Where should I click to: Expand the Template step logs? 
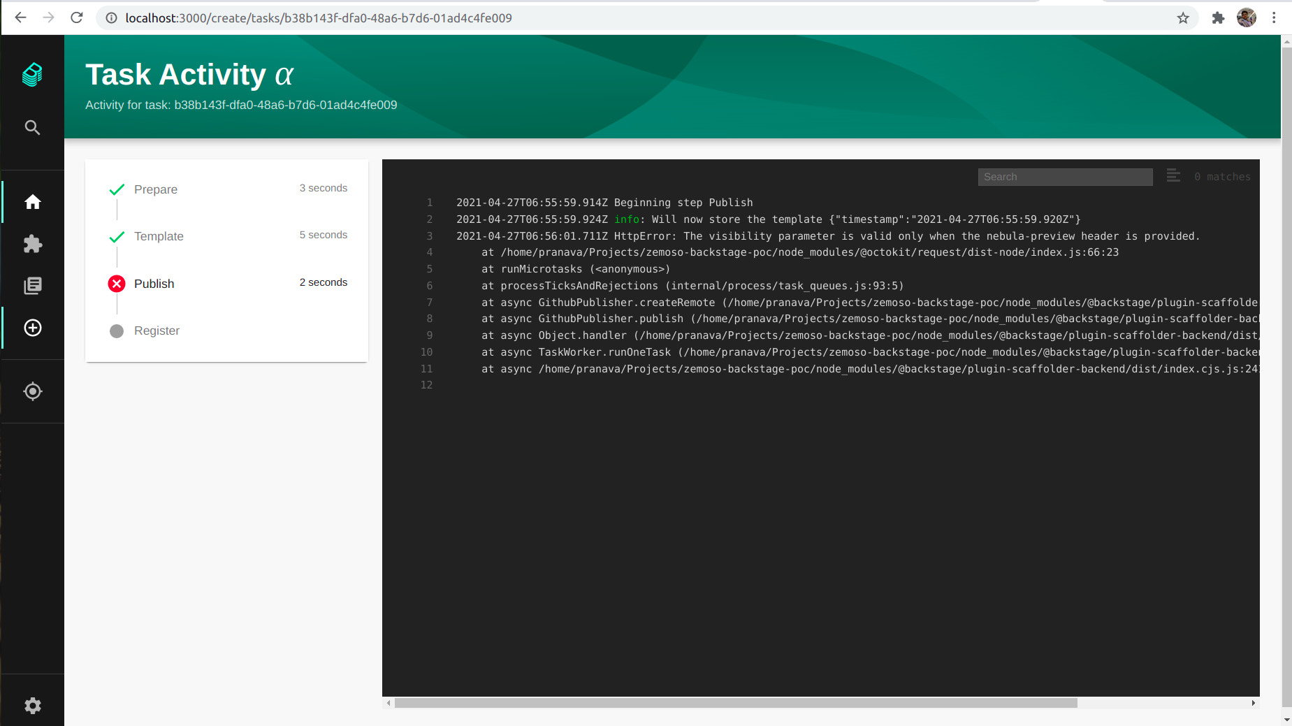tap(159, 236)
